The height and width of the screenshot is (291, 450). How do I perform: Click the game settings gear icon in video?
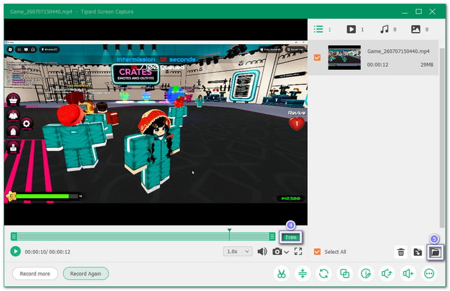(26, 124)
